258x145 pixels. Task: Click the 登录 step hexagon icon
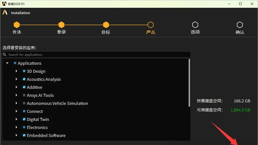(61, 25)
